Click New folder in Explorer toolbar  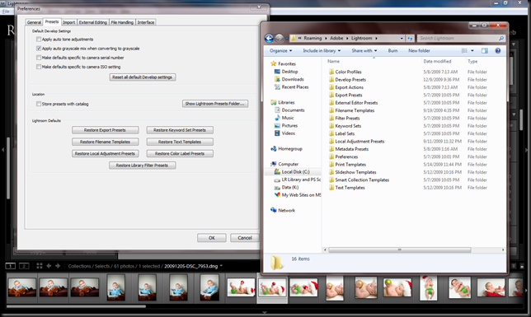(x=419, y=51)
